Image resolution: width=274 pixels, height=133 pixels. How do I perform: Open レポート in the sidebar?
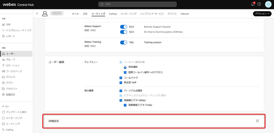(9, 36)
